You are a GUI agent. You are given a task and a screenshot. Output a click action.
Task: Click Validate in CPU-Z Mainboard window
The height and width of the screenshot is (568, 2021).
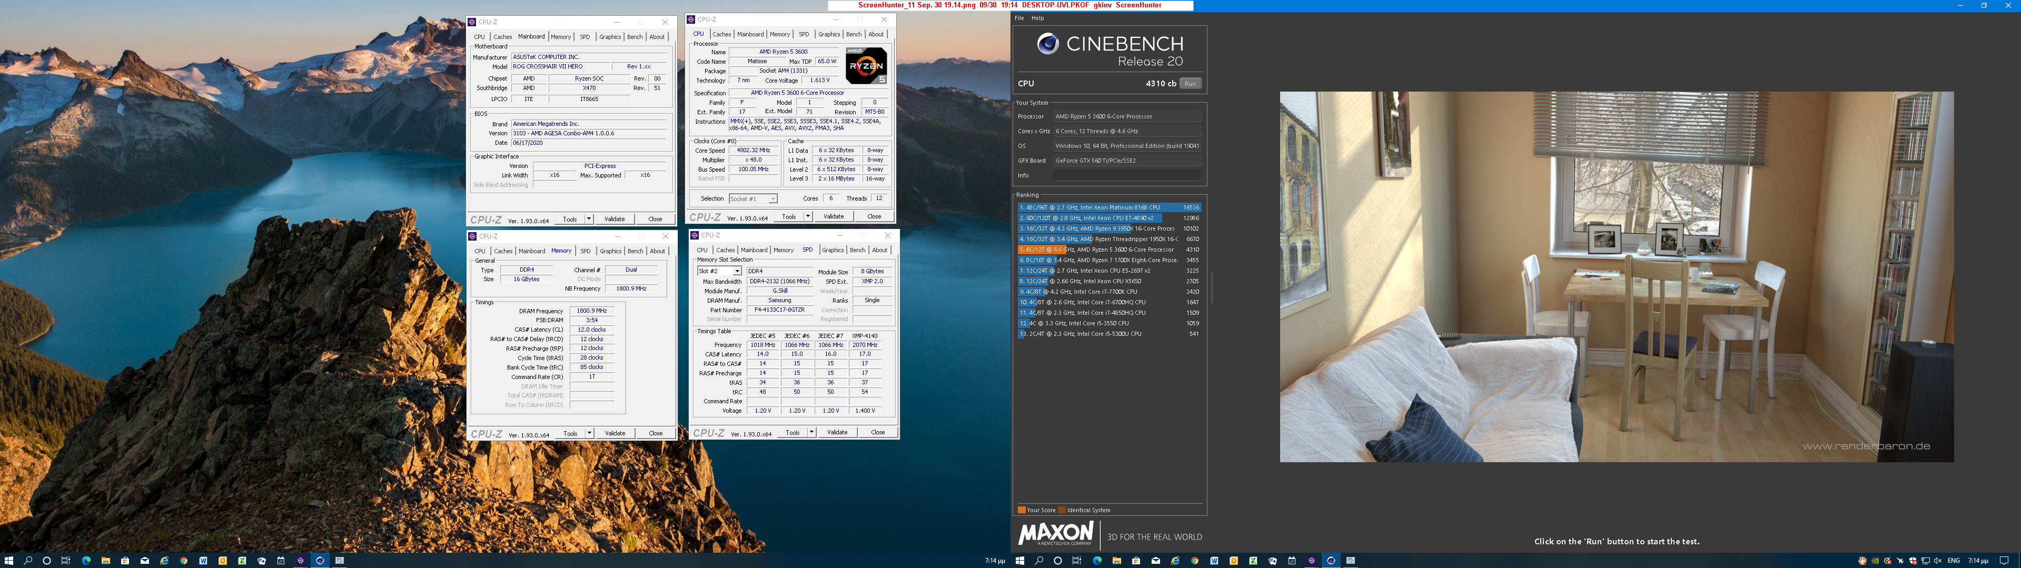[615, 219]
